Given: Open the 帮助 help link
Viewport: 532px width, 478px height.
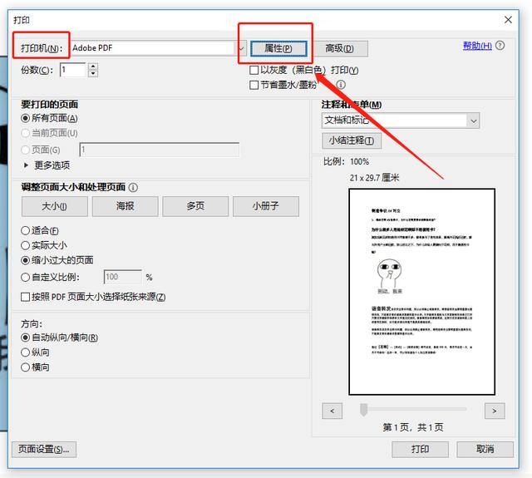Looking at the screenshot, I should (x=477, y=46).
